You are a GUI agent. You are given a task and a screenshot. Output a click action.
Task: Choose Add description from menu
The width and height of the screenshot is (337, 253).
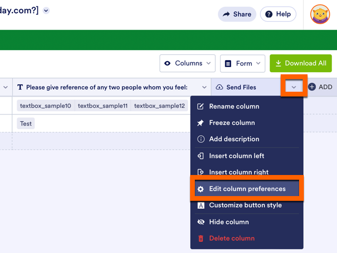(x=234, y=139)
